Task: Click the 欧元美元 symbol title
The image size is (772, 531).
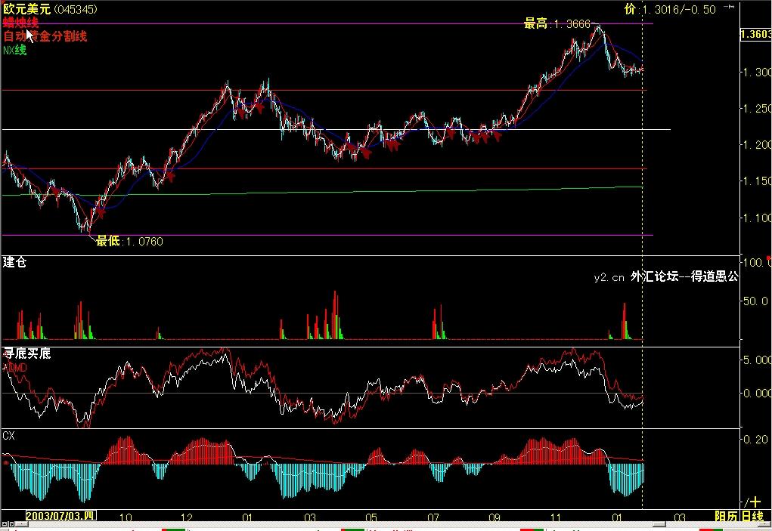Action: 27,10
